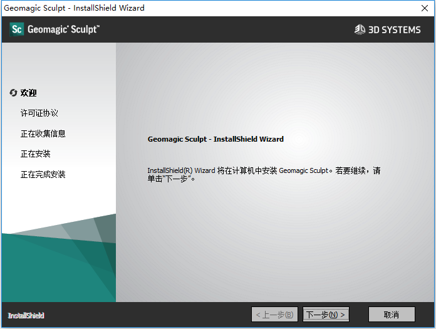
Task: Select the 正在安装 step label
Action: pos(35,154)
